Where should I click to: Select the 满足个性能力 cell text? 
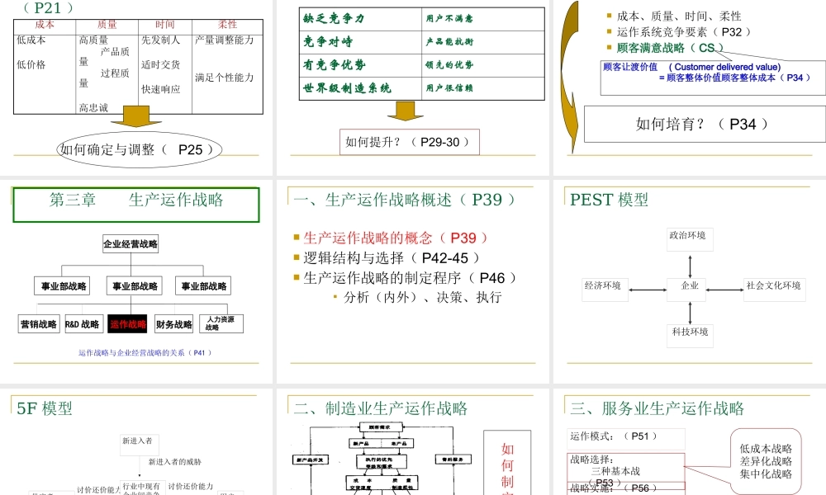pyautogui.click(x=225, y=78)
